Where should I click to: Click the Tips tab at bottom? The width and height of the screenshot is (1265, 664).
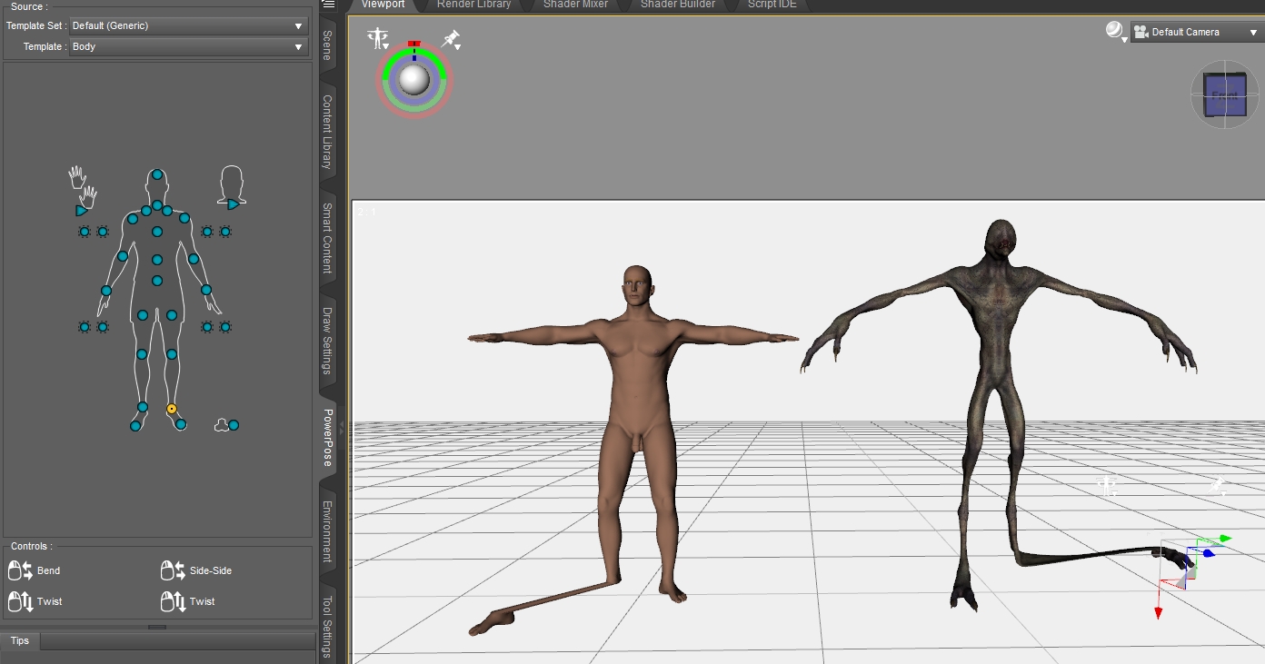(x=20, y=641)
